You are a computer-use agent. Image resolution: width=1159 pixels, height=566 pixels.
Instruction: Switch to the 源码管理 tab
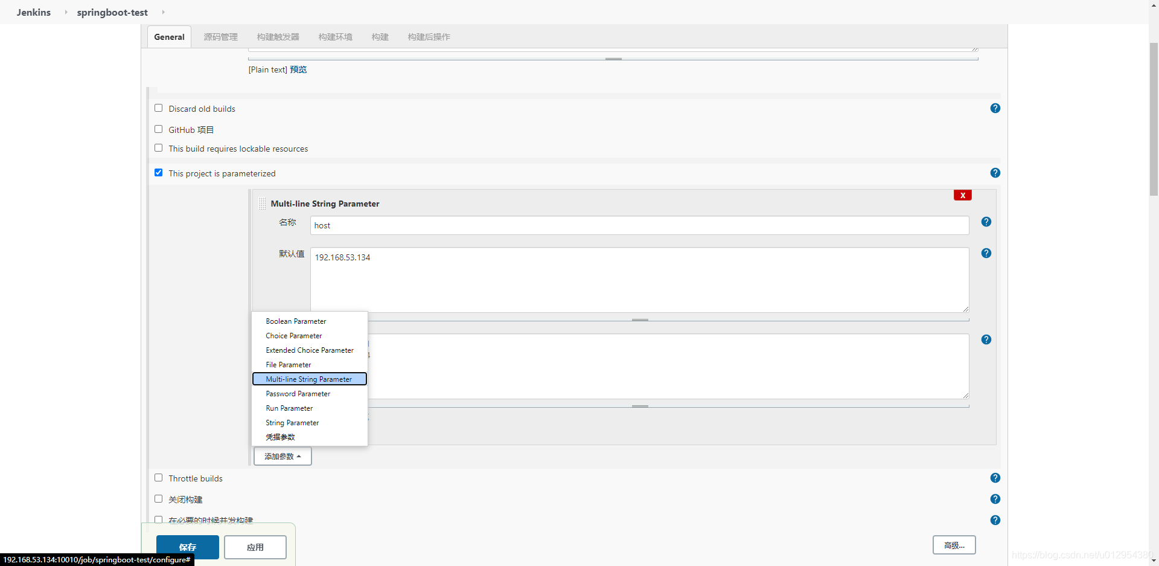(x=221, y=37)
